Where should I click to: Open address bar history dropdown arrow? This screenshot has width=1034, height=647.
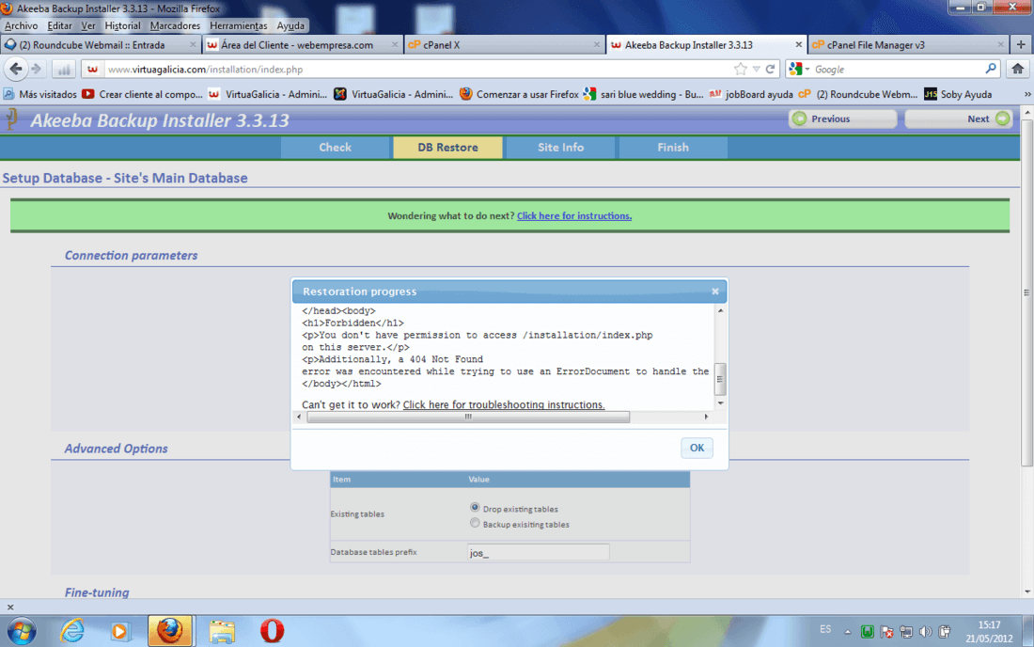pos(757,69)
